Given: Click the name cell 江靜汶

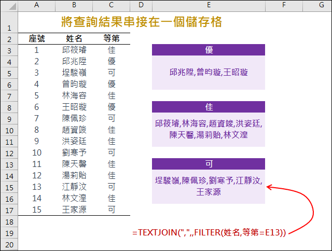Looking at the screenshot, I should click(x=74, y=187).
